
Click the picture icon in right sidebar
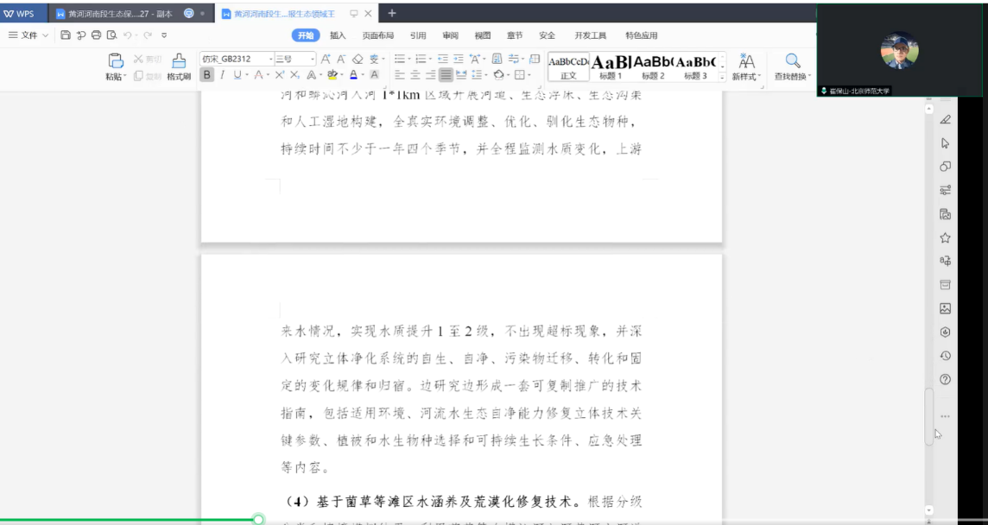[945, 308]
